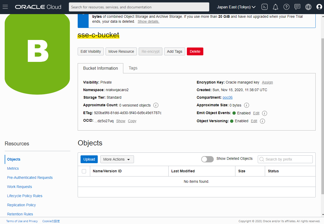Select the Bucket Information tab
324x224 pixels.
101,68
